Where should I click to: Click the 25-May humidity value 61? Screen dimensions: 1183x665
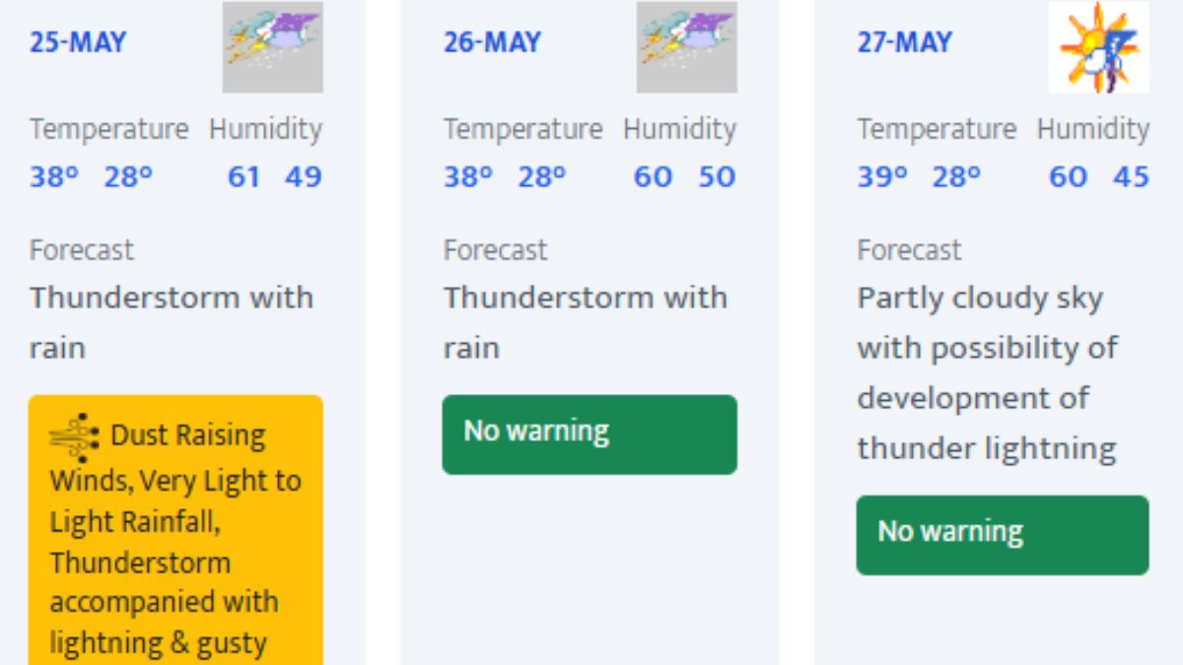coord(244,177)
